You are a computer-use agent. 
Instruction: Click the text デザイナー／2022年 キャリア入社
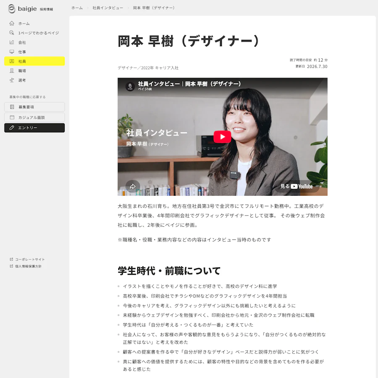pos(148,68)
